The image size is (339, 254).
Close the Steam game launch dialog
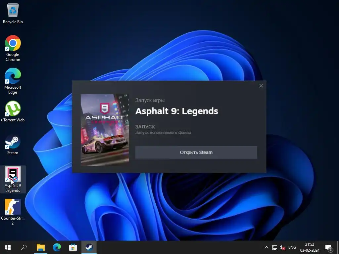pyautogui.click(x=261, y=86)
